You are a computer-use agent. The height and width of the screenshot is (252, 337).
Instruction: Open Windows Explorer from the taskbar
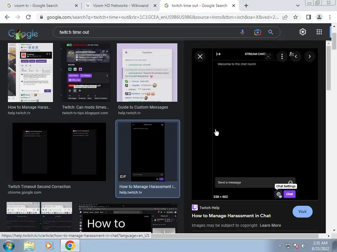(29, 246)
